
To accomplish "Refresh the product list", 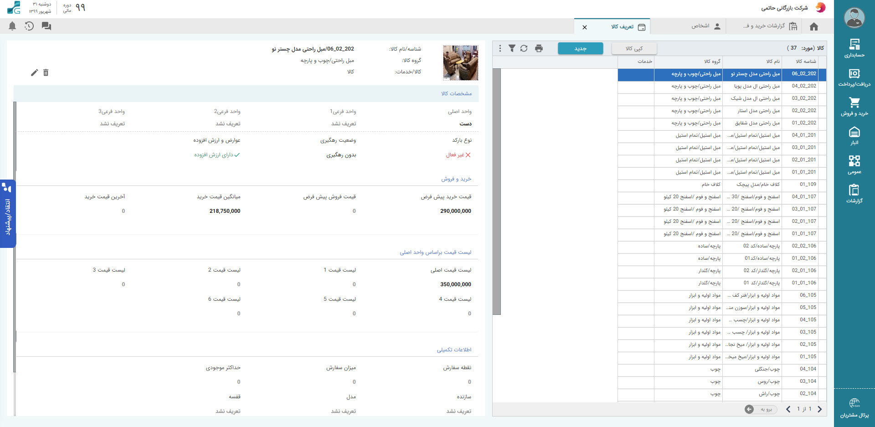I will 524,48.
